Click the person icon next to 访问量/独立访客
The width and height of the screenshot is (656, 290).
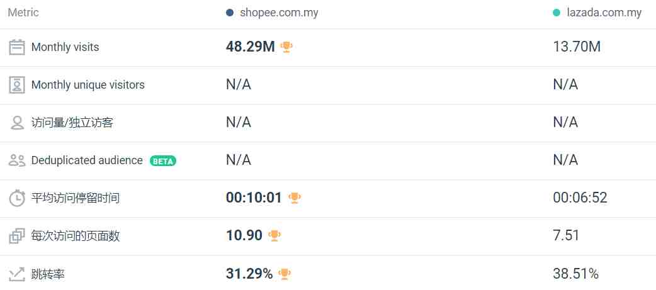tap(17, 123)
